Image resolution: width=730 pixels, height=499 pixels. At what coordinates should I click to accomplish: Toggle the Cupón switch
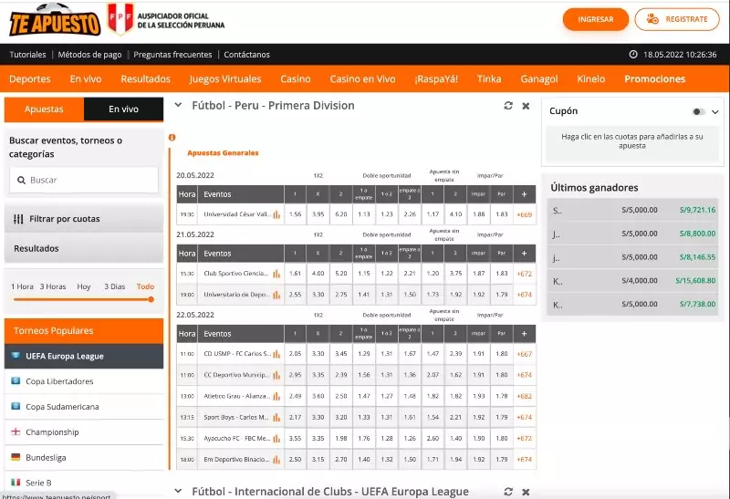pos(698,111)
